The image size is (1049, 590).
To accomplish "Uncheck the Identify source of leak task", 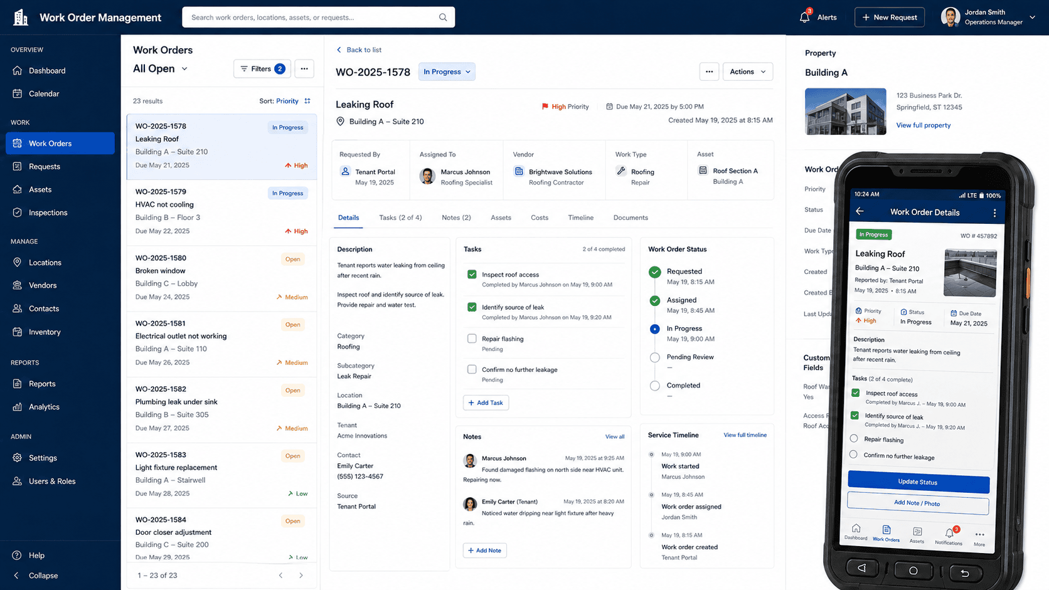I will pos(472,307).
